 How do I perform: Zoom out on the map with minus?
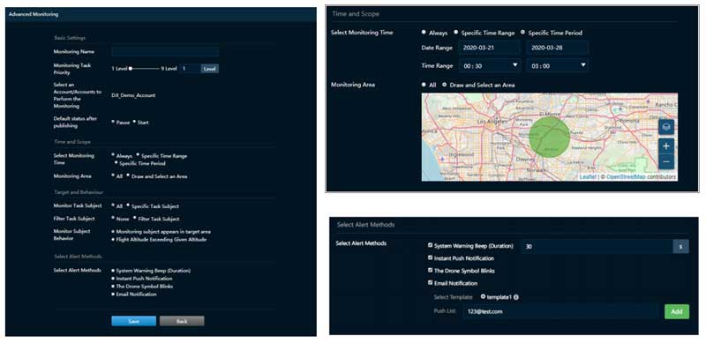[x=666, y=161]
